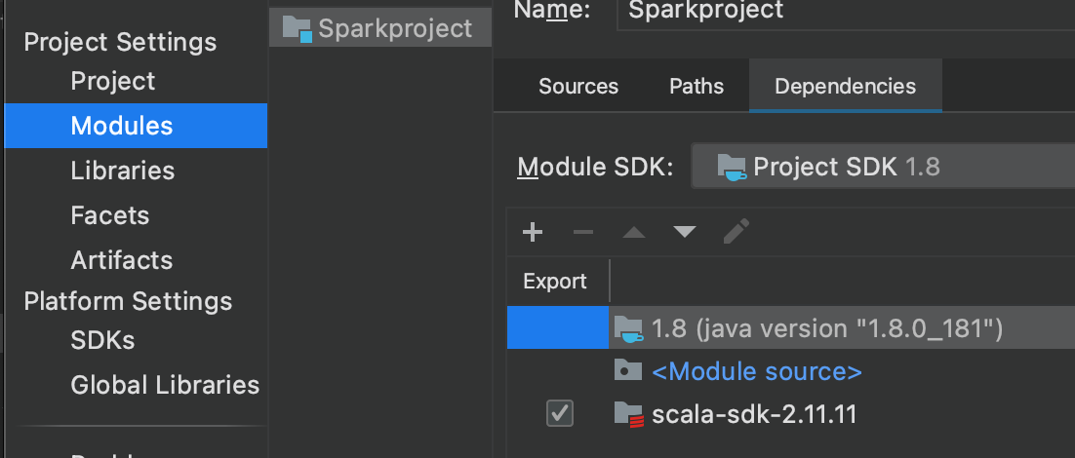The height and width of the screenshot is (458, 1075).
Task: Click the plus icon to add dependency
Action: click(x=533, y=232)
